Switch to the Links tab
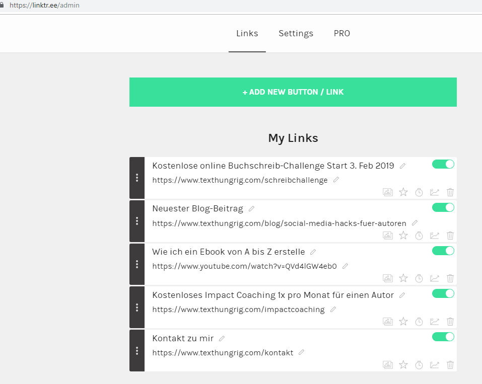This screenshot has width=482, height=384. pos(247,33)
